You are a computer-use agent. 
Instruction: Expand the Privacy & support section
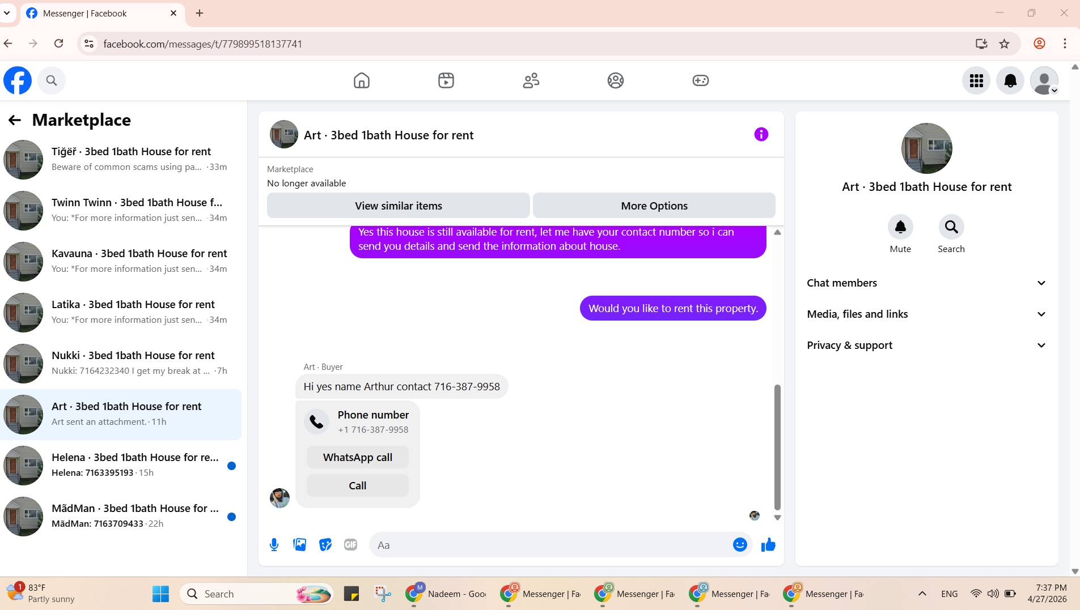tap(927, 345)
